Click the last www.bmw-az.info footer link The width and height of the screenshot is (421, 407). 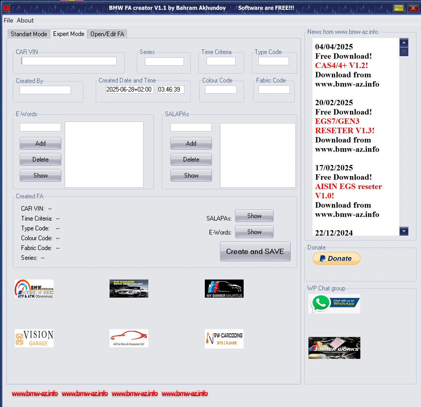[185, 394]
